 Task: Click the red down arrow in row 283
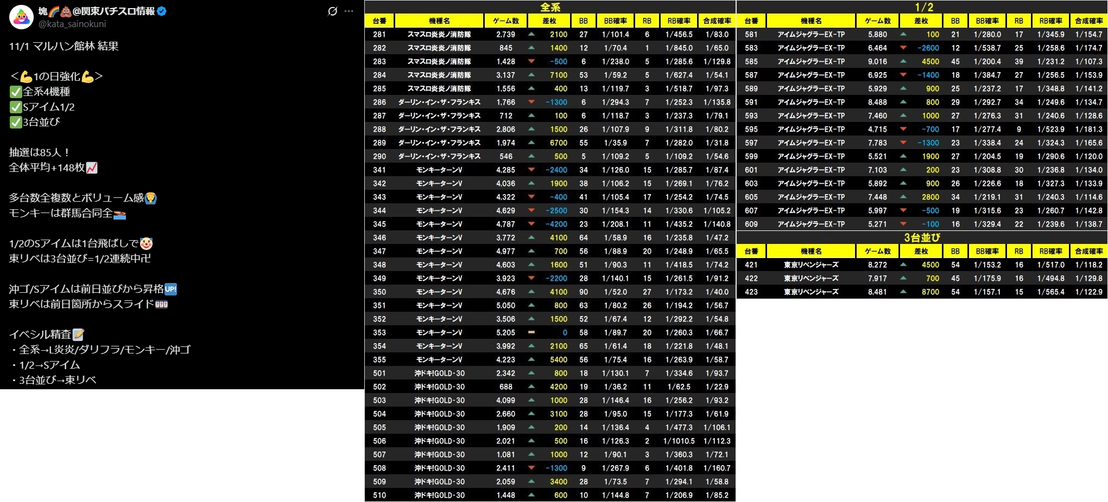531,61
